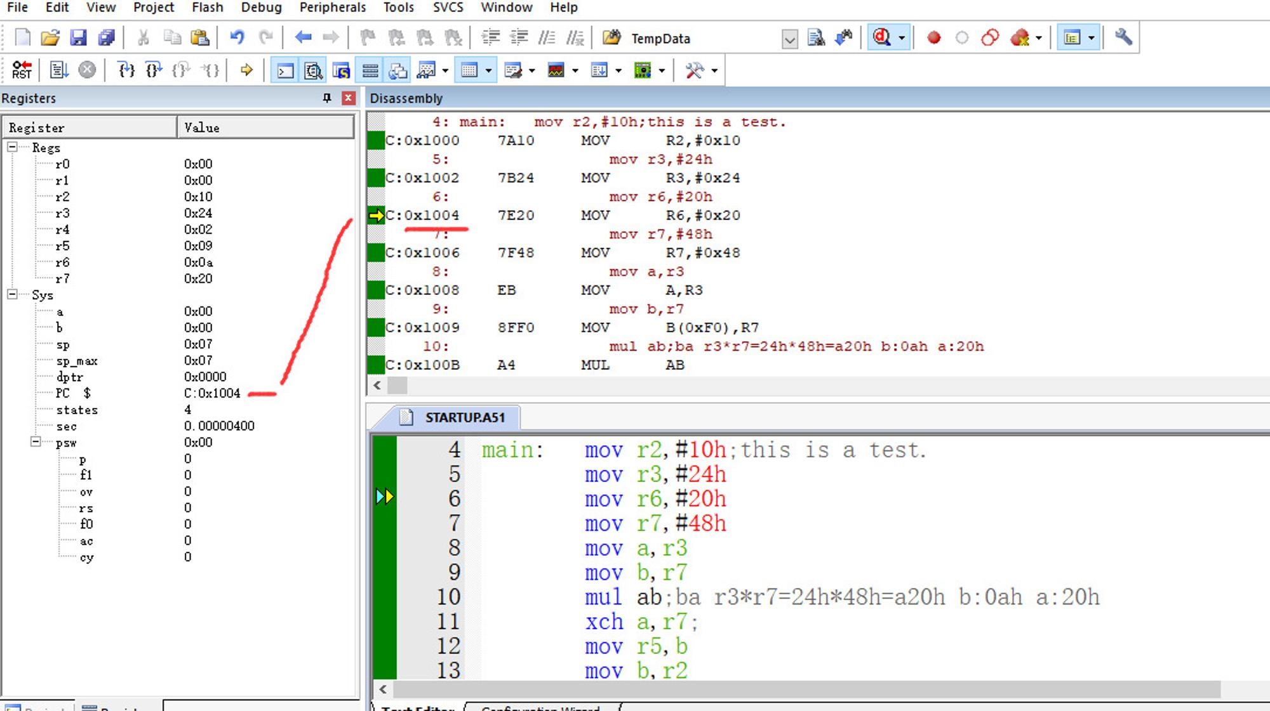Toggle the Registers window
Screen dimensions: 1270x711
pyautogui.click(x=370, y=70)
